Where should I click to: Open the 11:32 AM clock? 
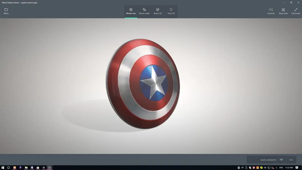tap(289, 167)
